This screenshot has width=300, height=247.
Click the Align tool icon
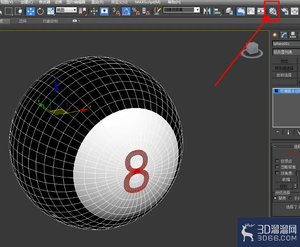(x=217, y=11)
